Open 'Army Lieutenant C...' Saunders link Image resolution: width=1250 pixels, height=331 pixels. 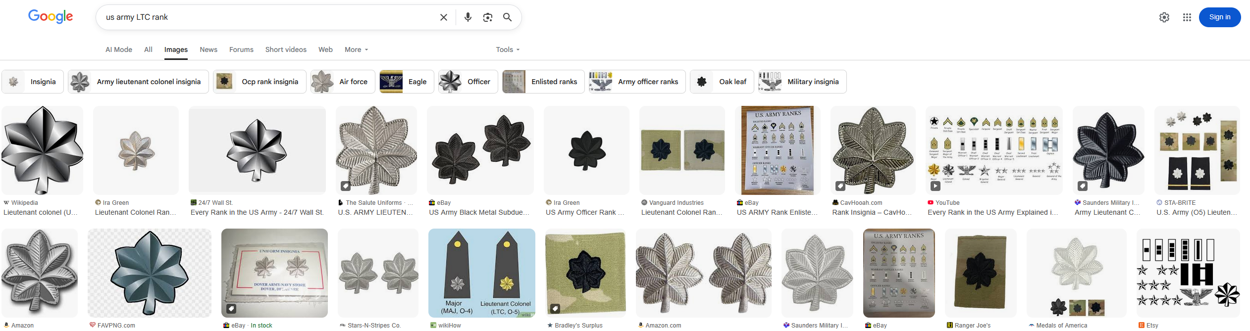(1107, 212)
